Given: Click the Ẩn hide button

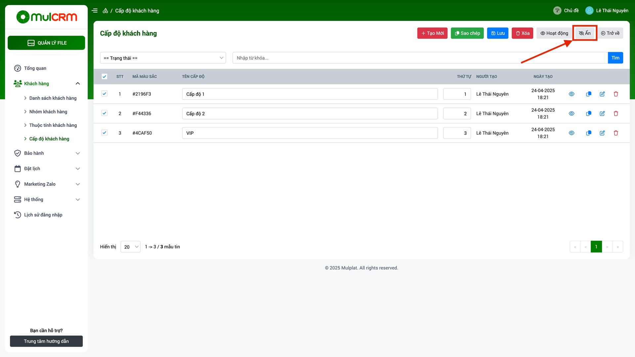Looking at the screenshot, I should [584, 33].
